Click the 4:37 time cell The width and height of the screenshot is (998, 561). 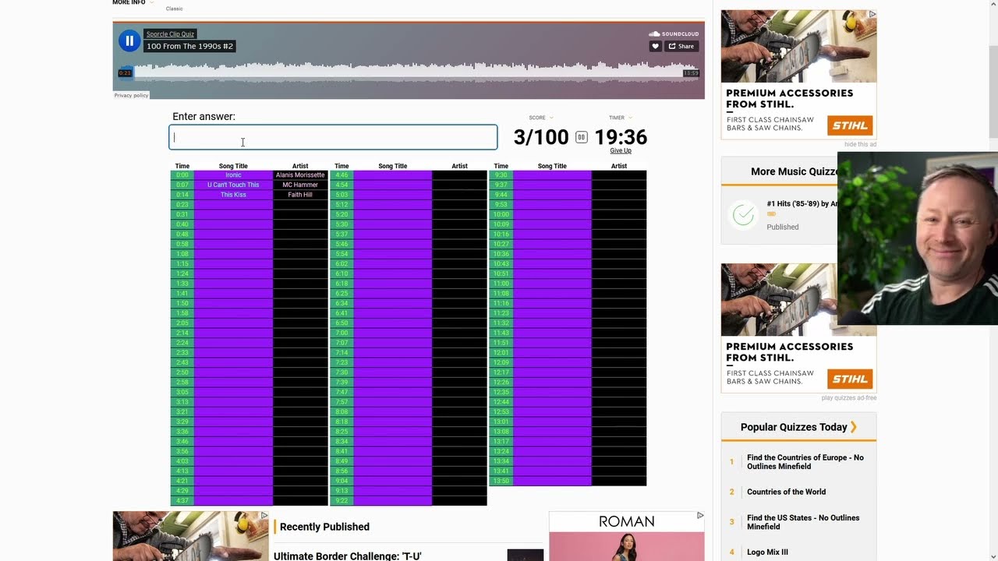tap(182, 501)
